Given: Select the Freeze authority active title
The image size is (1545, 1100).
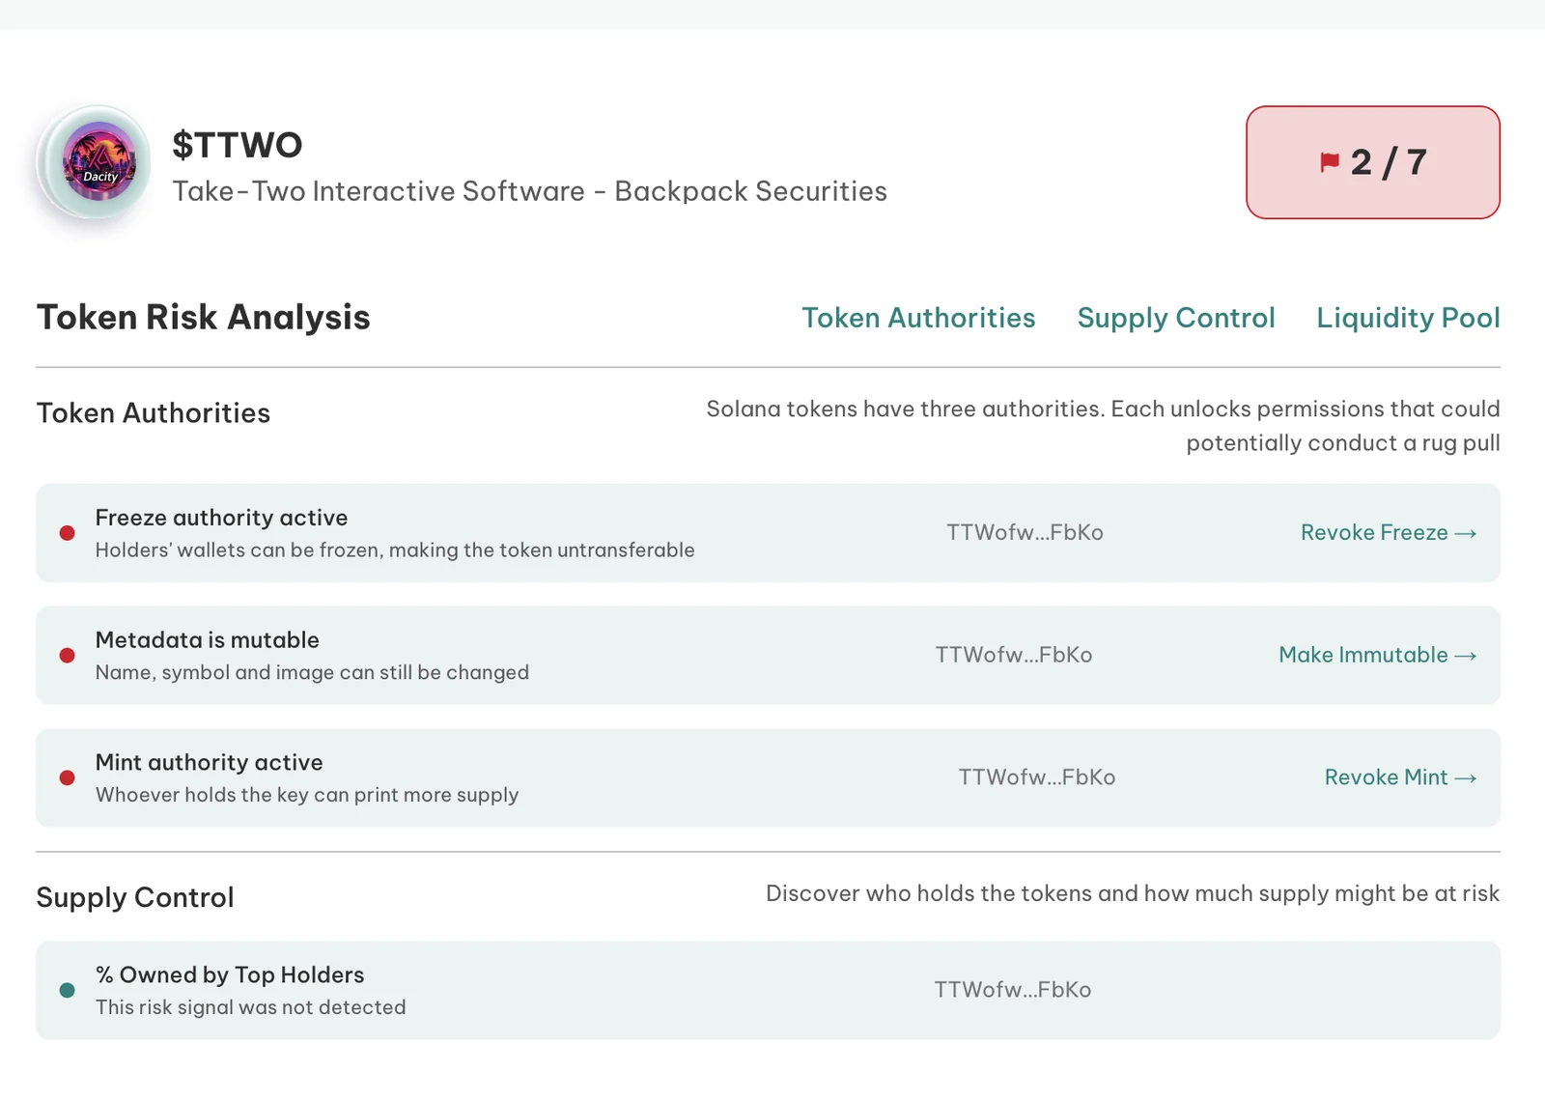Looking at the screenshot, I should pos(221,518).
